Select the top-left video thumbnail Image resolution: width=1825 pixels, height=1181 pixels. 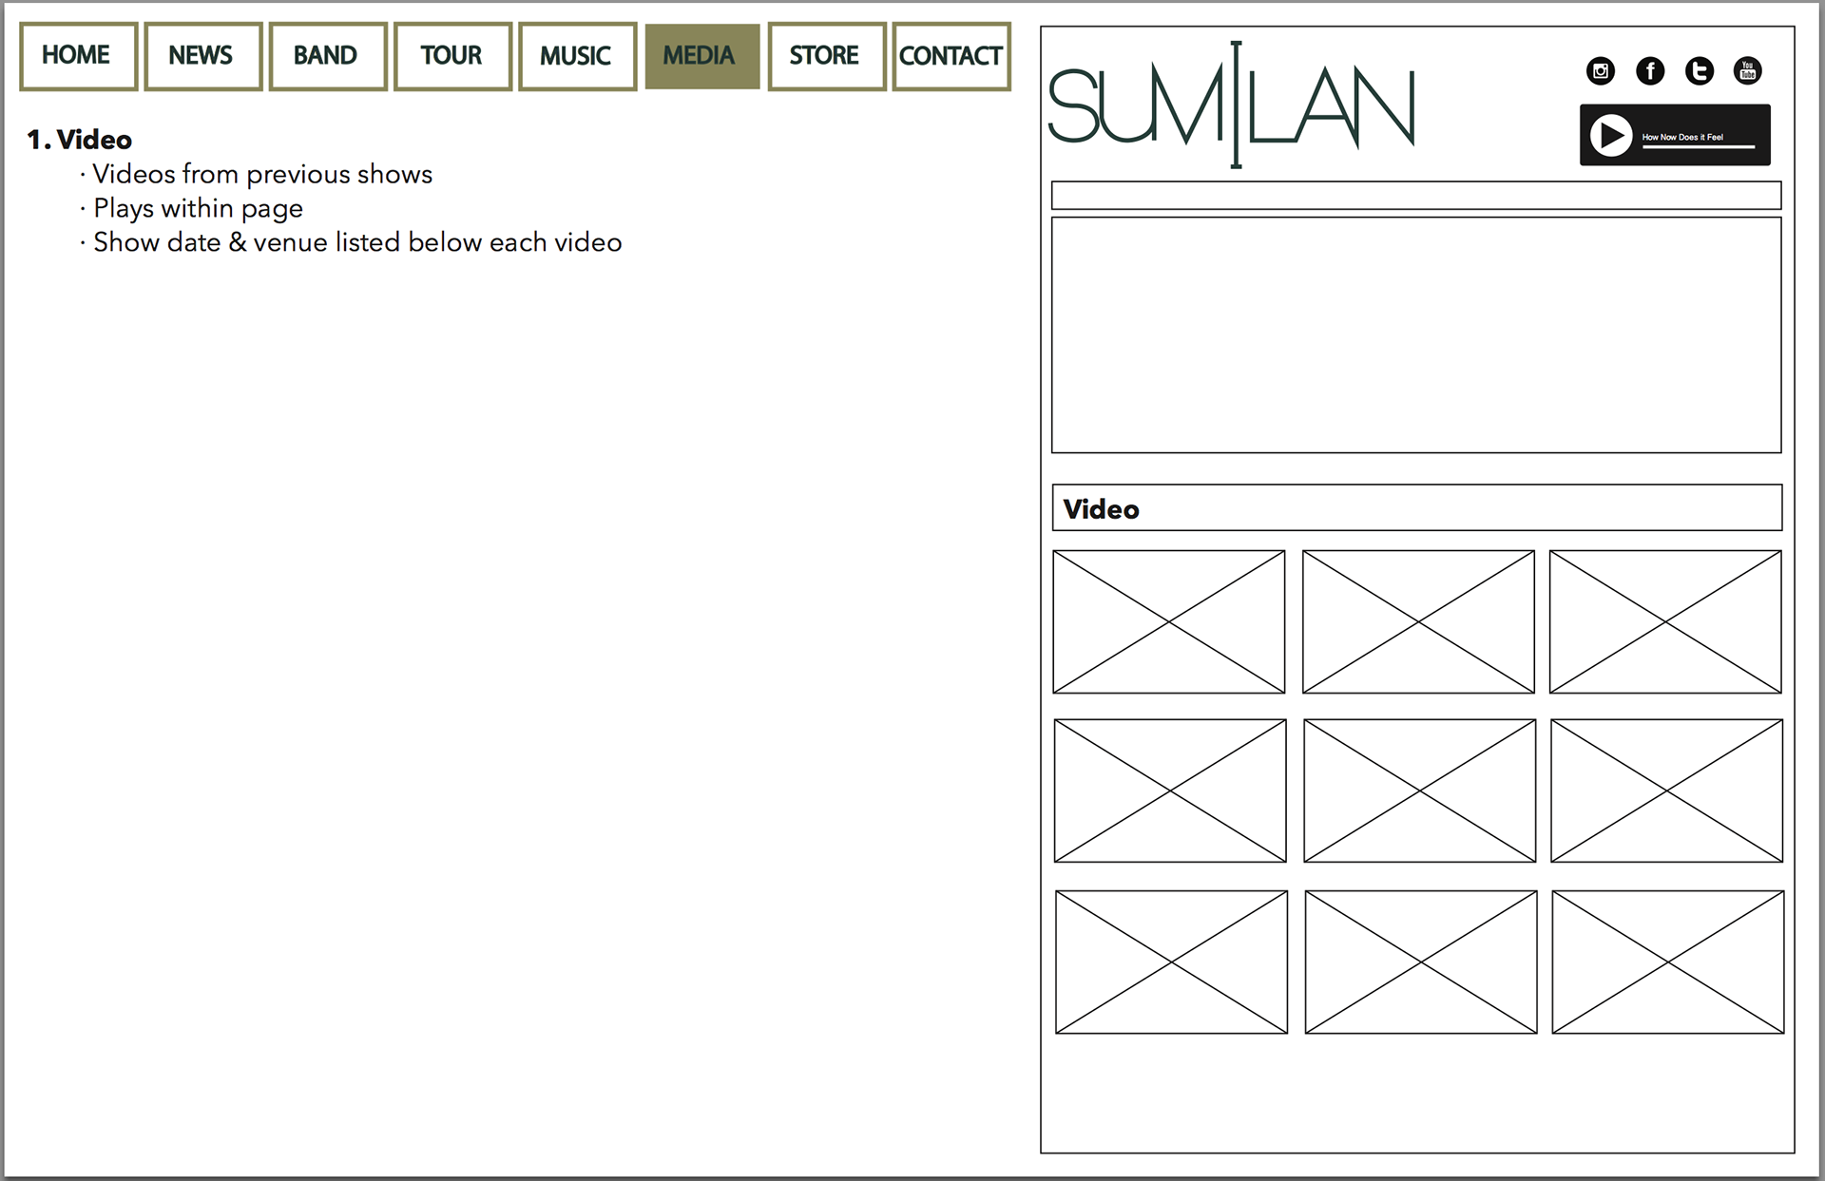click(1168, 621)
